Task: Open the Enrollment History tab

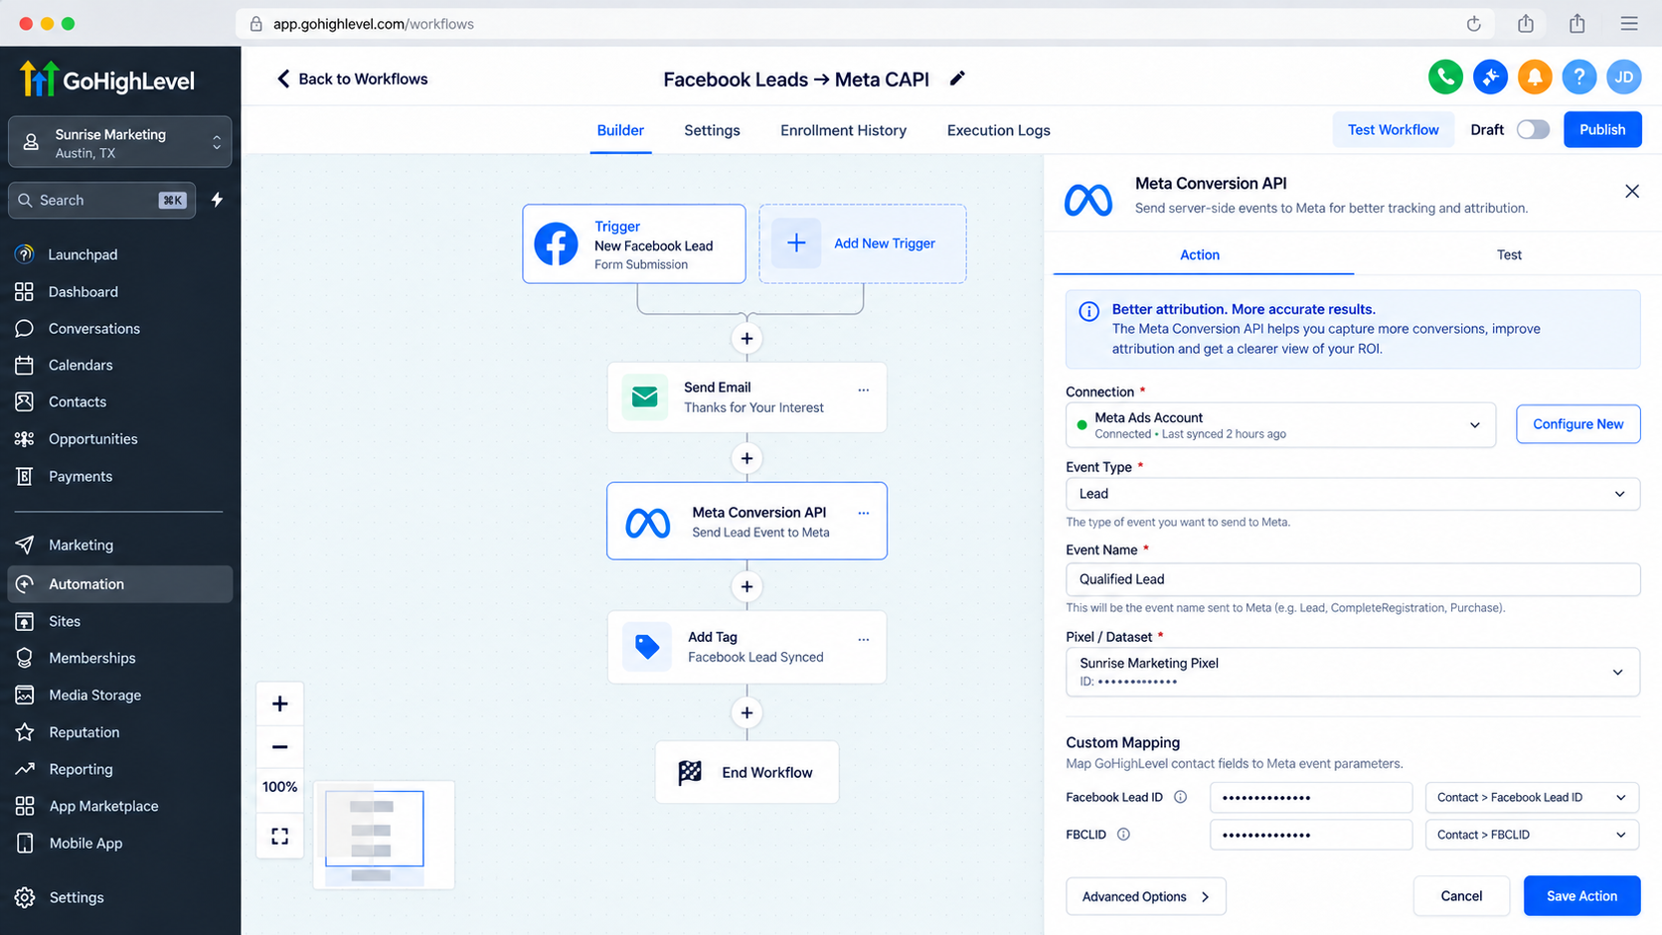Action: (843, 130)
